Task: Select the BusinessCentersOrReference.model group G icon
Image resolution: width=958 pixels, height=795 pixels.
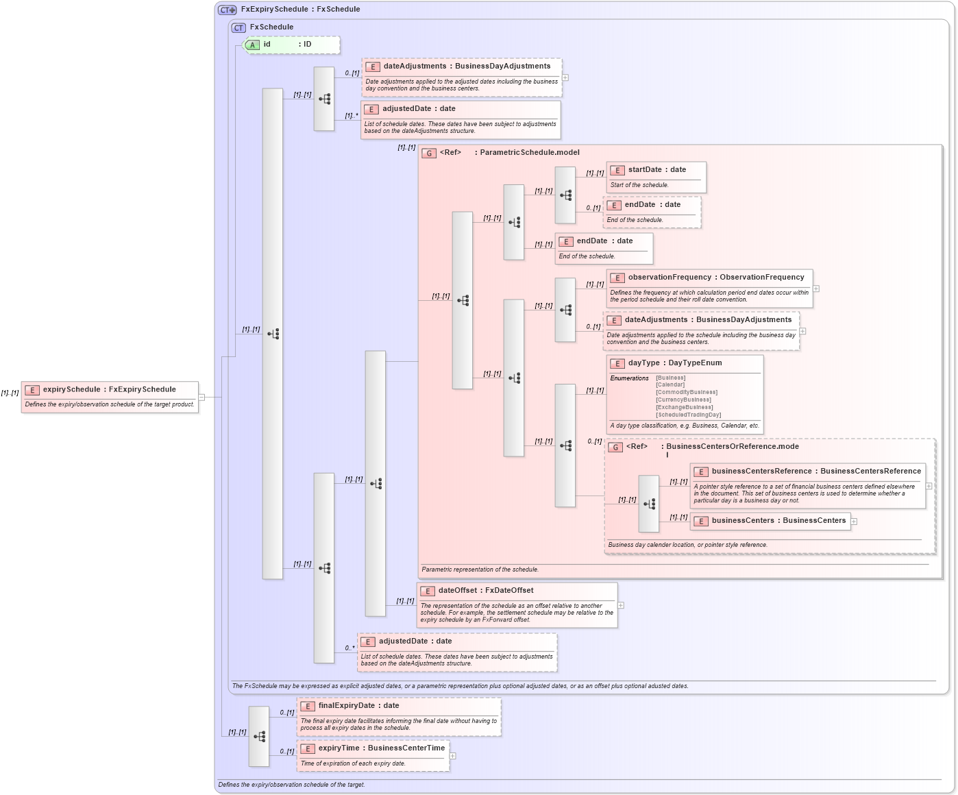Action: tap(615, 446)
